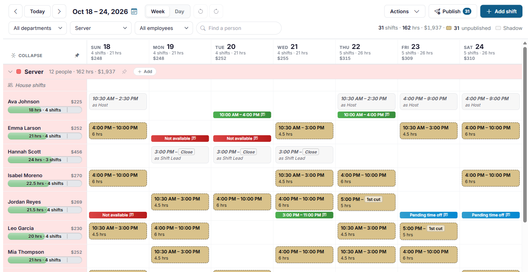Click the Add shift button
Viewport: 531px width, 272px height.
point(501,11)
